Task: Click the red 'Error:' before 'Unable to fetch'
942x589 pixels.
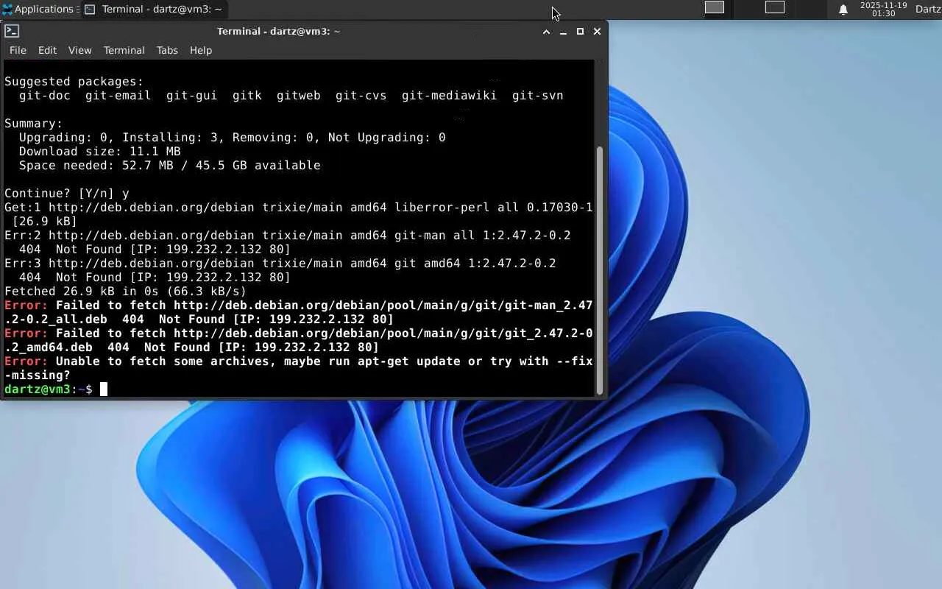Action: 26,361
